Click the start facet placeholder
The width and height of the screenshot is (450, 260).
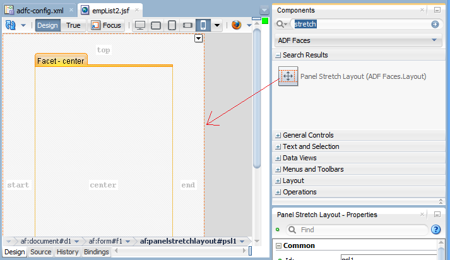pos(18,185)
